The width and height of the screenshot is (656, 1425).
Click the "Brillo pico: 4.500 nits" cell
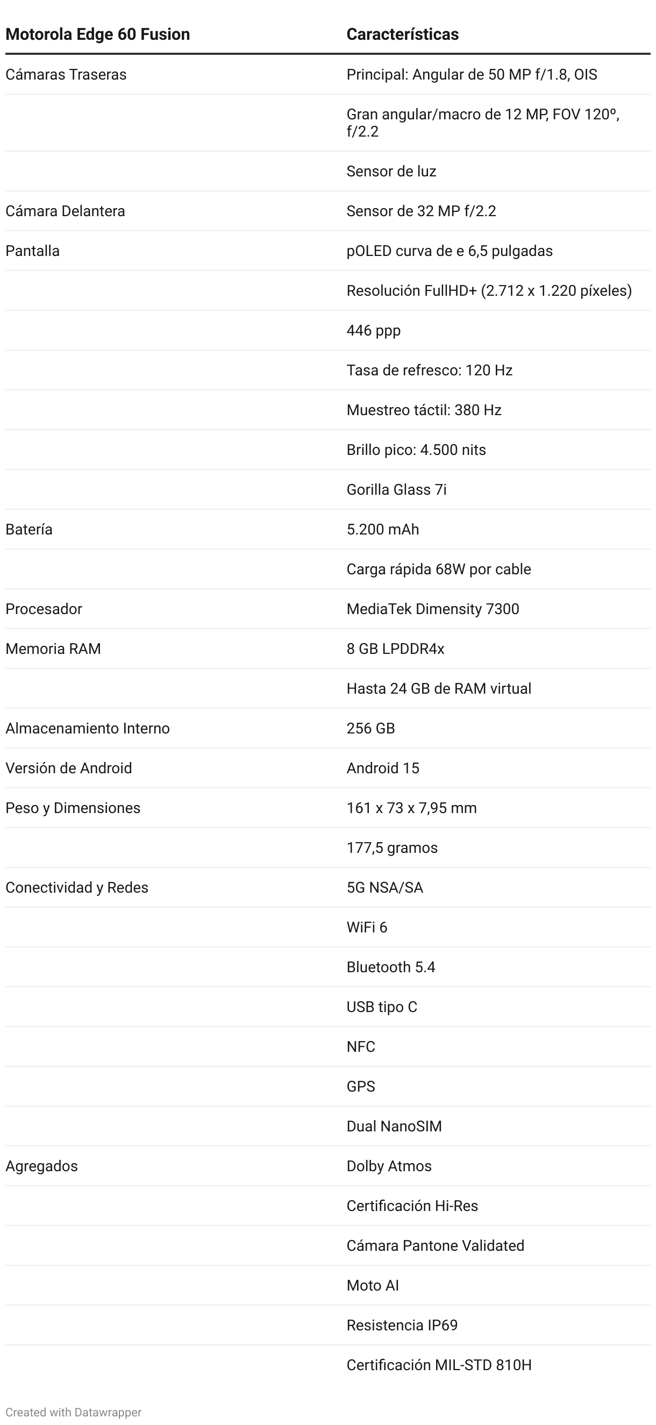pyautogui.click(x=416, y=450)
